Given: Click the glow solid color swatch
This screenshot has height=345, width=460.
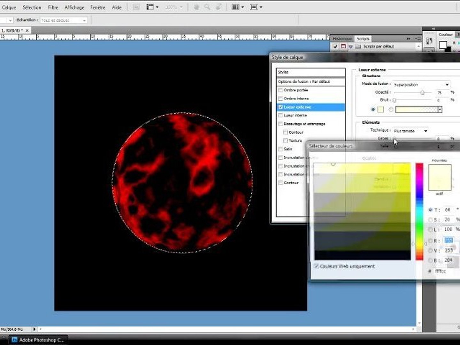Looking at the screenshot, I should point(380,110).
